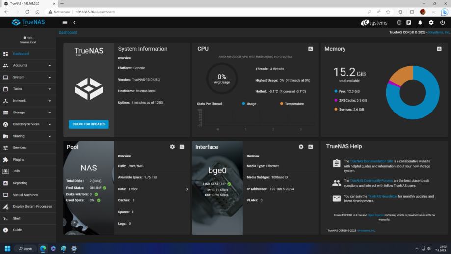This screenshot has height=254, width=451.
Task: Open the taskbar Search box
Action: (26, 248)
